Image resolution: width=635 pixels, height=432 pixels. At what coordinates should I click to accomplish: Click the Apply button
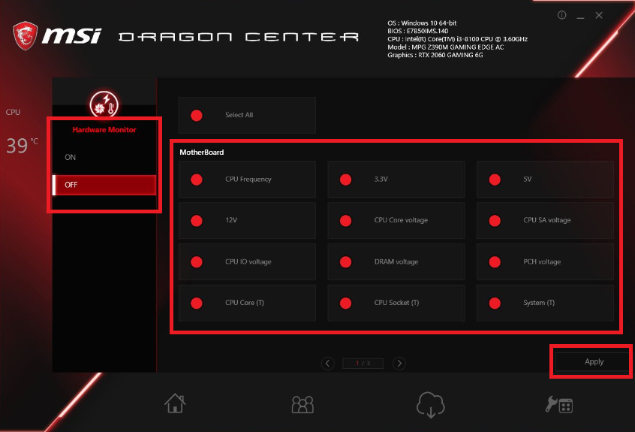pyautogui.click(x=594, y=361)
